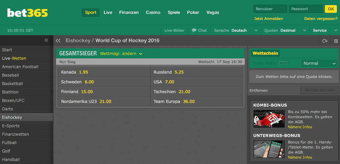Click the Wettschein tab

pos(265,53)
